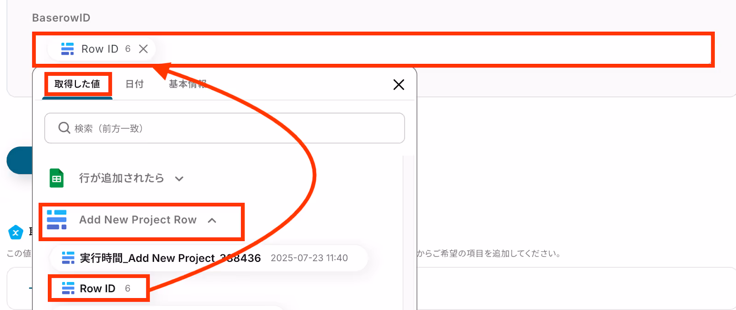Image resolution: width=736 pixels, height=310 pixels.
Task: Focus the 検索（前方一致）search box
Action: click(x=224, y=128)
